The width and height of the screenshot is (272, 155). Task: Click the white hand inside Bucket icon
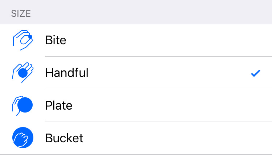click(x=21, y=139)
